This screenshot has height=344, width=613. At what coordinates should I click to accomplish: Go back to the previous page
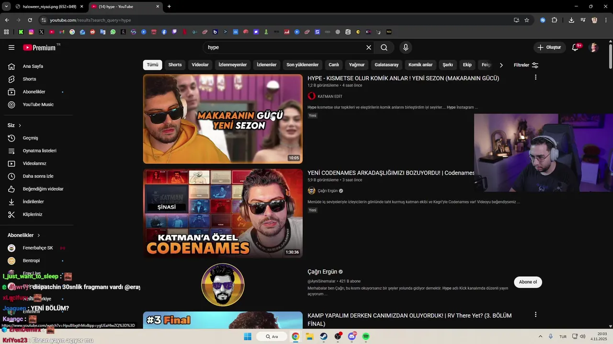[7, 20]
